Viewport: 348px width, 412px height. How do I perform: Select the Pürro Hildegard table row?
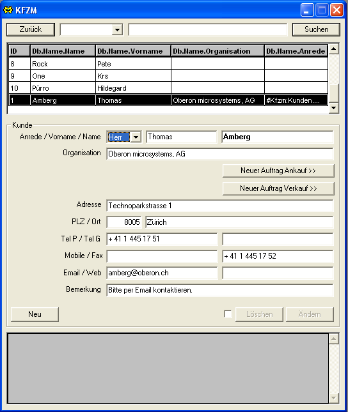168,88
